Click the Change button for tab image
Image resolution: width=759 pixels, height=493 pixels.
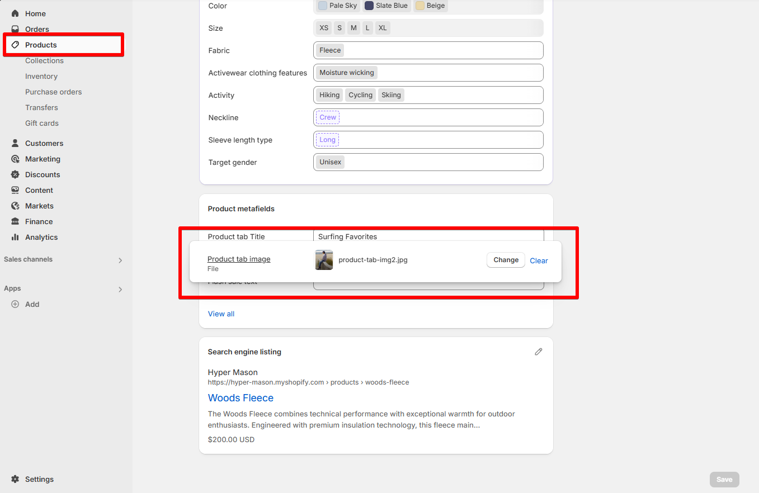click(506, 260)
